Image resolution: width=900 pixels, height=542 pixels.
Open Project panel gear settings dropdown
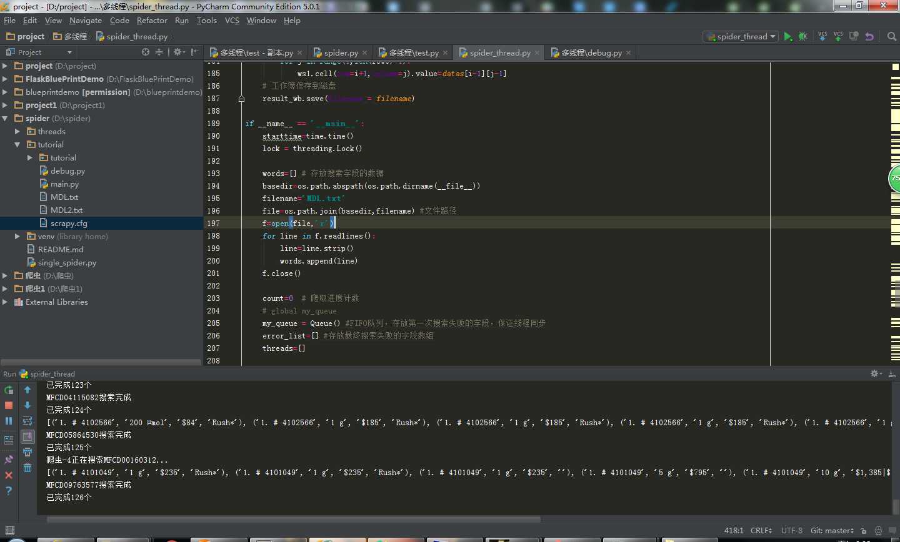click(179, 52)
